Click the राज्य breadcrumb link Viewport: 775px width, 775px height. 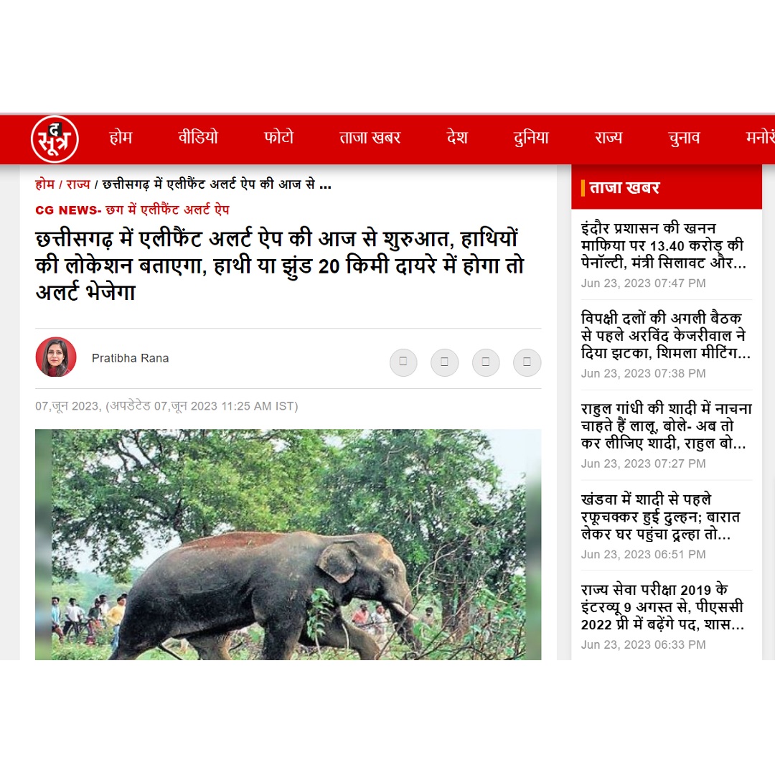pos(78,184)
